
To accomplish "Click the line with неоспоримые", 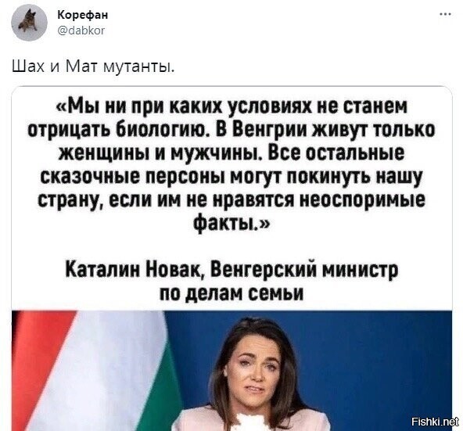I will coord(231,199).
